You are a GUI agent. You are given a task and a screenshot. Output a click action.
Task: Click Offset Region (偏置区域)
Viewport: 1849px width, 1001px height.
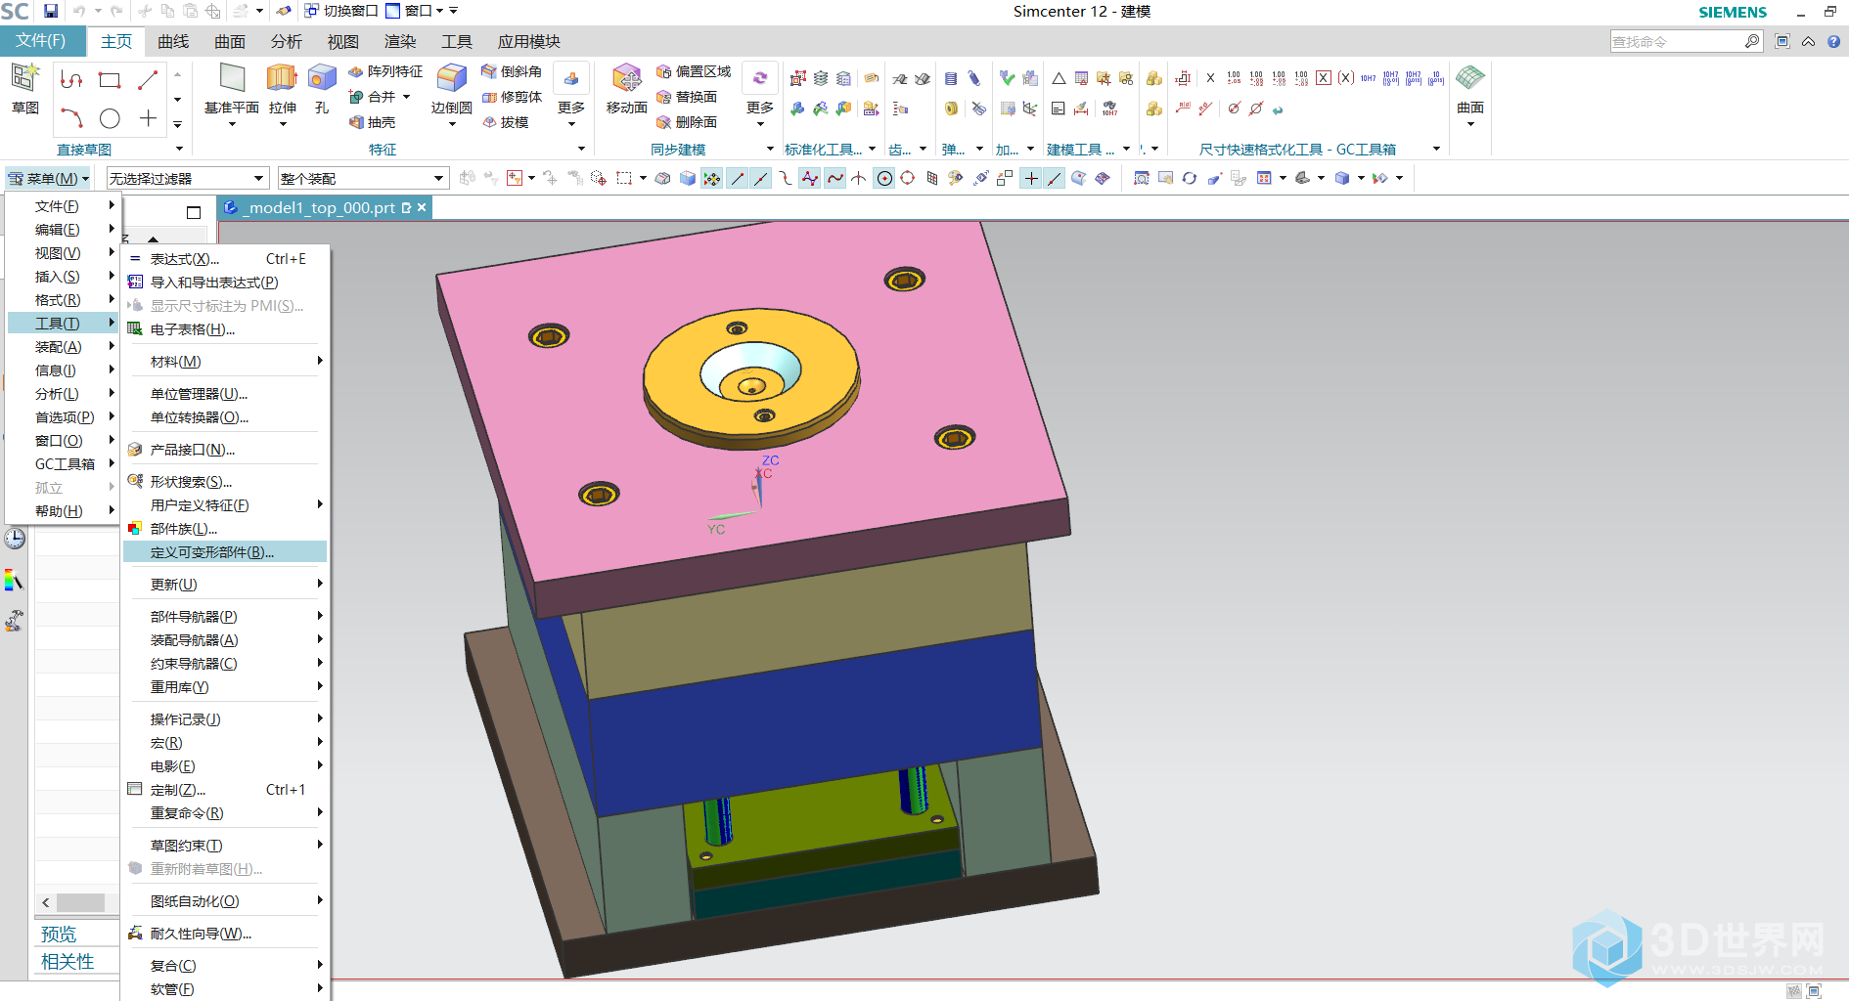click(x=694, y=71)
